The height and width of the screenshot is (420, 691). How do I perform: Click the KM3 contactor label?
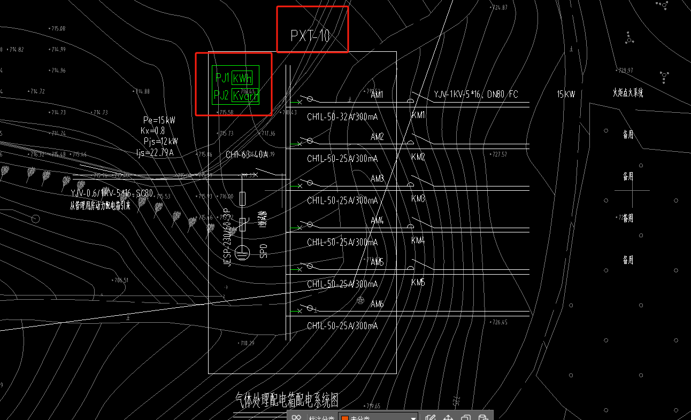point(418,199)
